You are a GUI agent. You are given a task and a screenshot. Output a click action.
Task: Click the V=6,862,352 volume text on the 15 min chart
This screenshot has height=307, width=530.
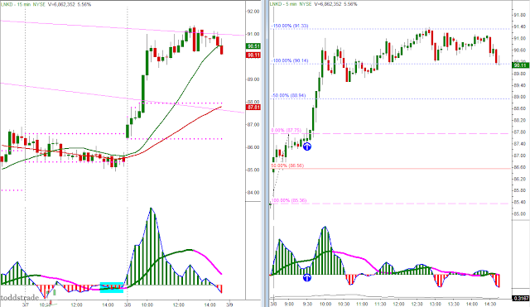tap(60, 4)
